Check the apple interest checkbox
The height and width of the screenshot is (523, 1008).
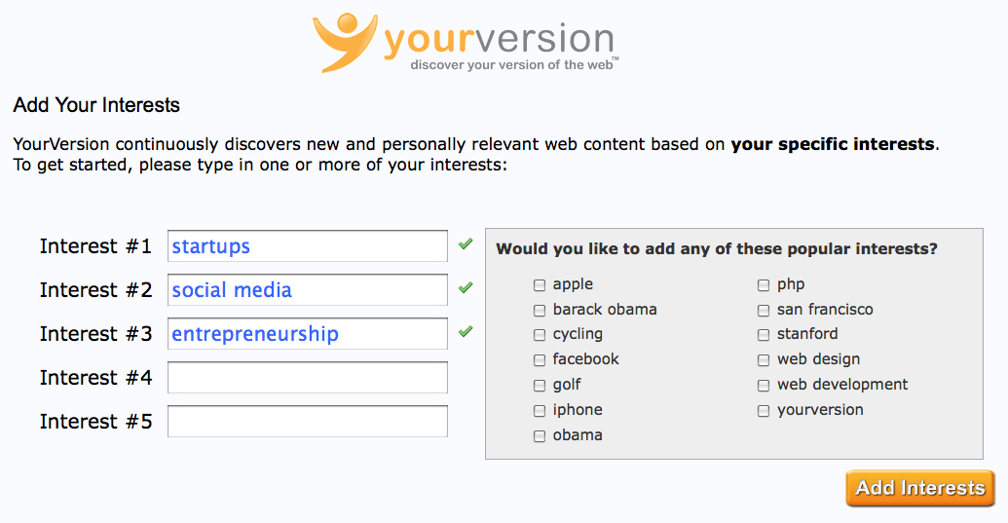point(540,284)
